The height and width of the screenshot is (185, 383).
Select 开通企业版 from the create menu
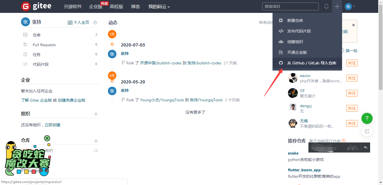(x=307, y=52)
